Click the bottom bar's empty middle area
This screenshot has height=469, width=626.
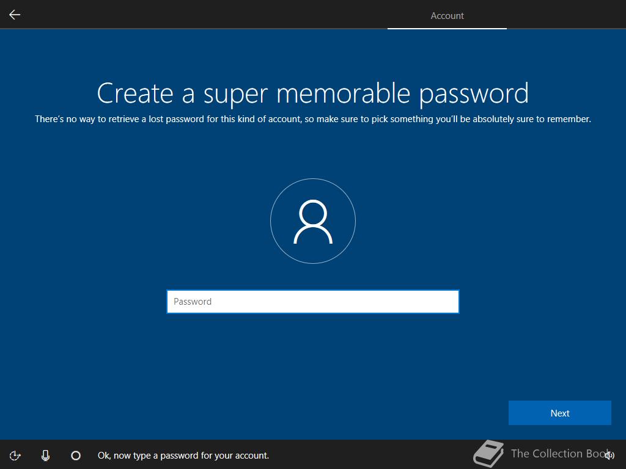point(371,455)
